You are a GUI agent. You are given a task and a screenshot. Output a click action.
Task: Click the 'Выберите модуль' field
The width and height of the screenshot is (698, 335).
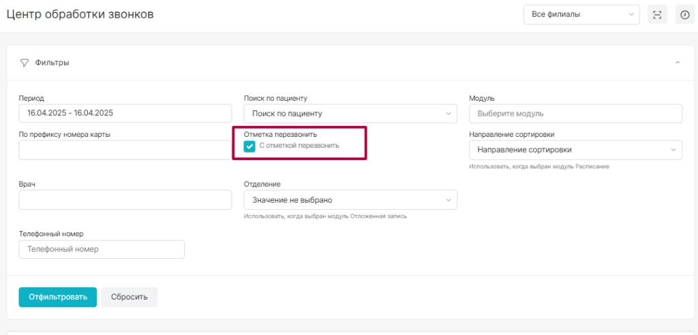[x=575, y=114]
